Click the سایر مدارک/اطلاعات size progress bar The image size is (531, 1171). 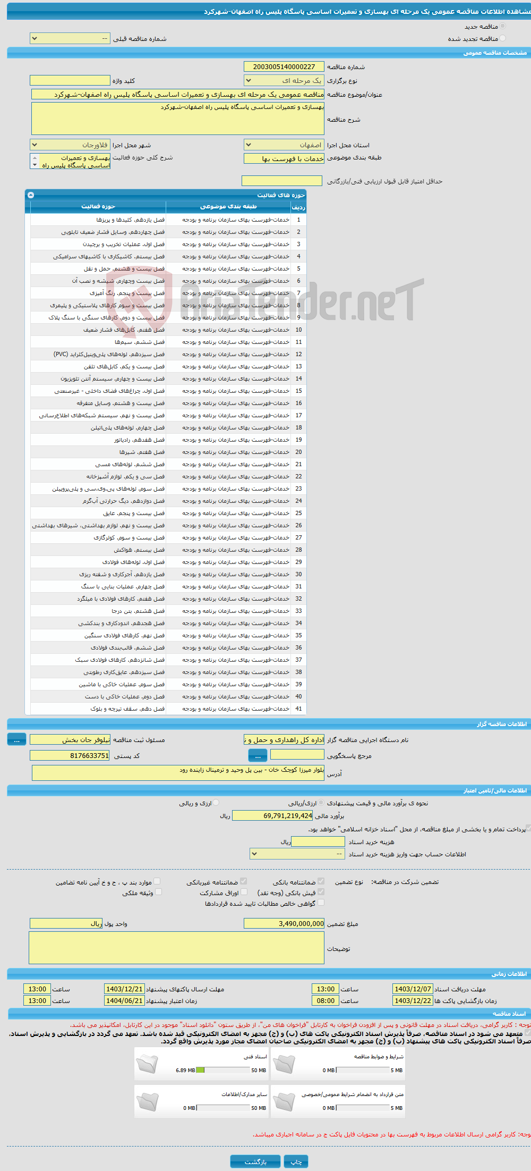[x=223, y=1108]
